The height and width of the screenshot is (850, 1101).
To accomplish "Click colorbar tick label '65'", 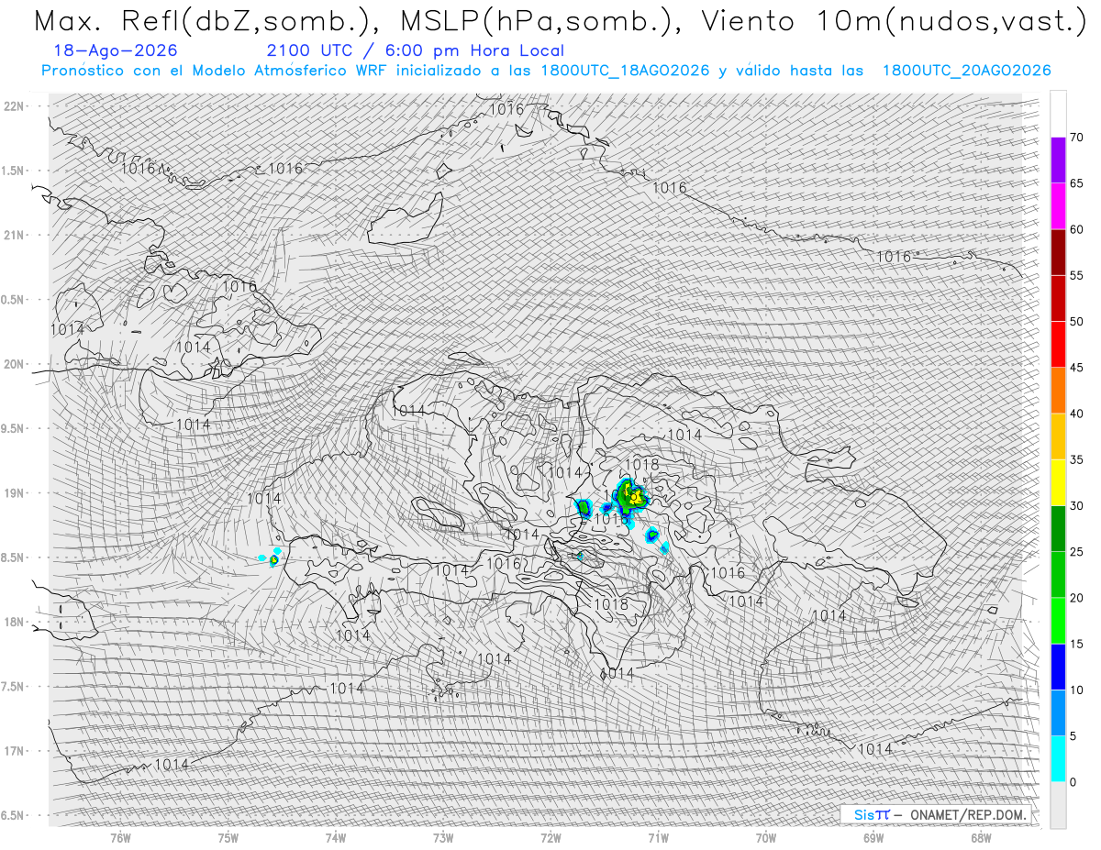I will coord(1077,183).
